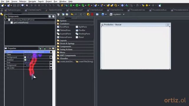Click the designer Undo yellow arrow

[72, 14]
